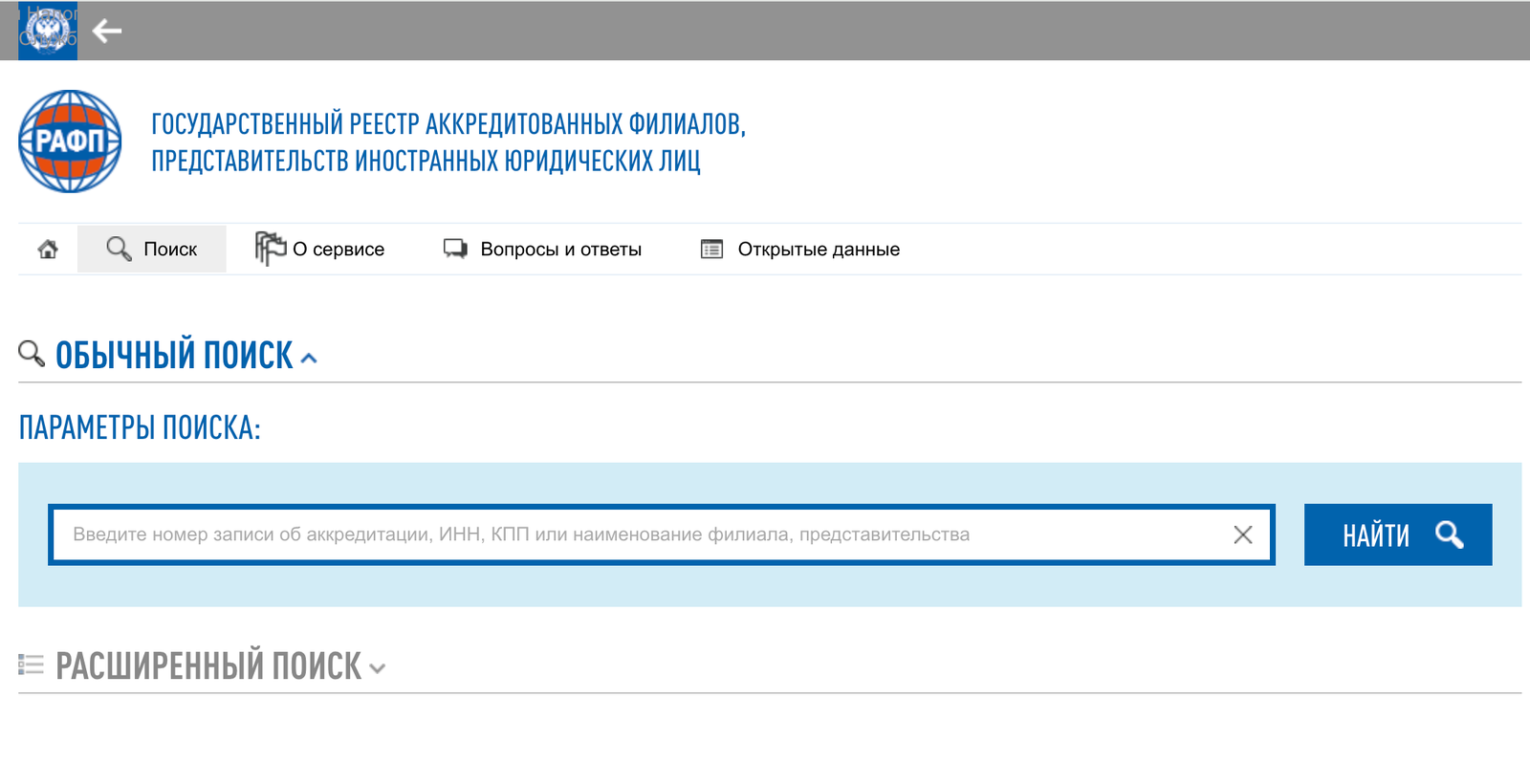Screen dimensions: 1530x763
Task: Click the flags icon for О сервисе
Action: [270, 249]
